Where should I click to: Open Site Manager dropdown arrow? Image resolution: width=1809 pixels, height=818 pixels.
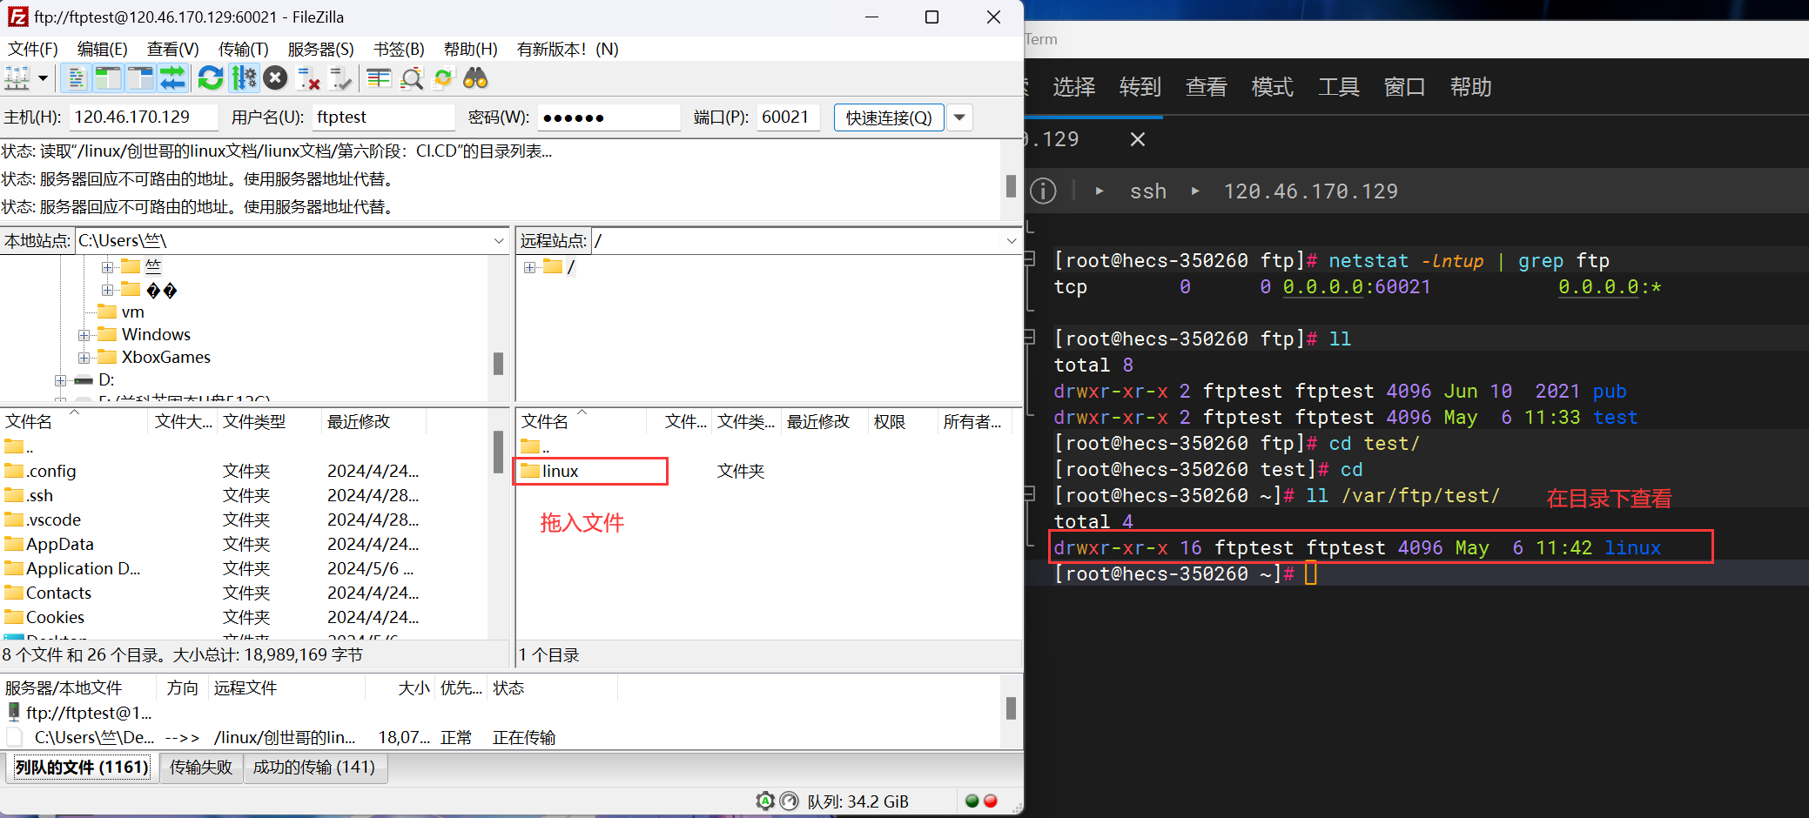pyautogui.click(x=43, y=78)
